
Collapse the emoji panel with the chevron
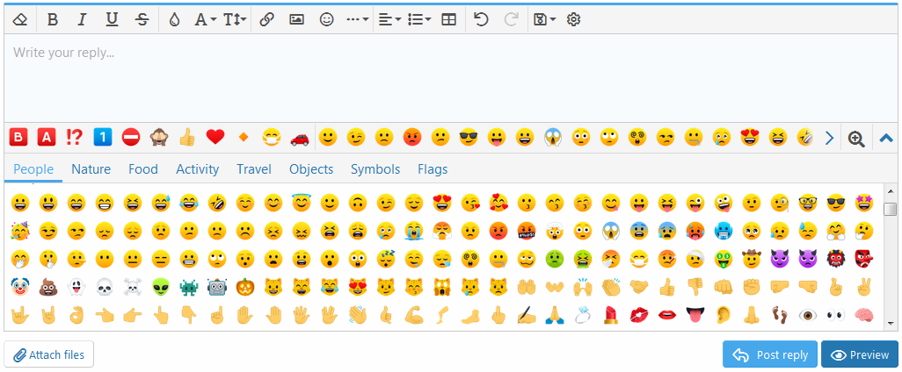click(x=886, y=138)
